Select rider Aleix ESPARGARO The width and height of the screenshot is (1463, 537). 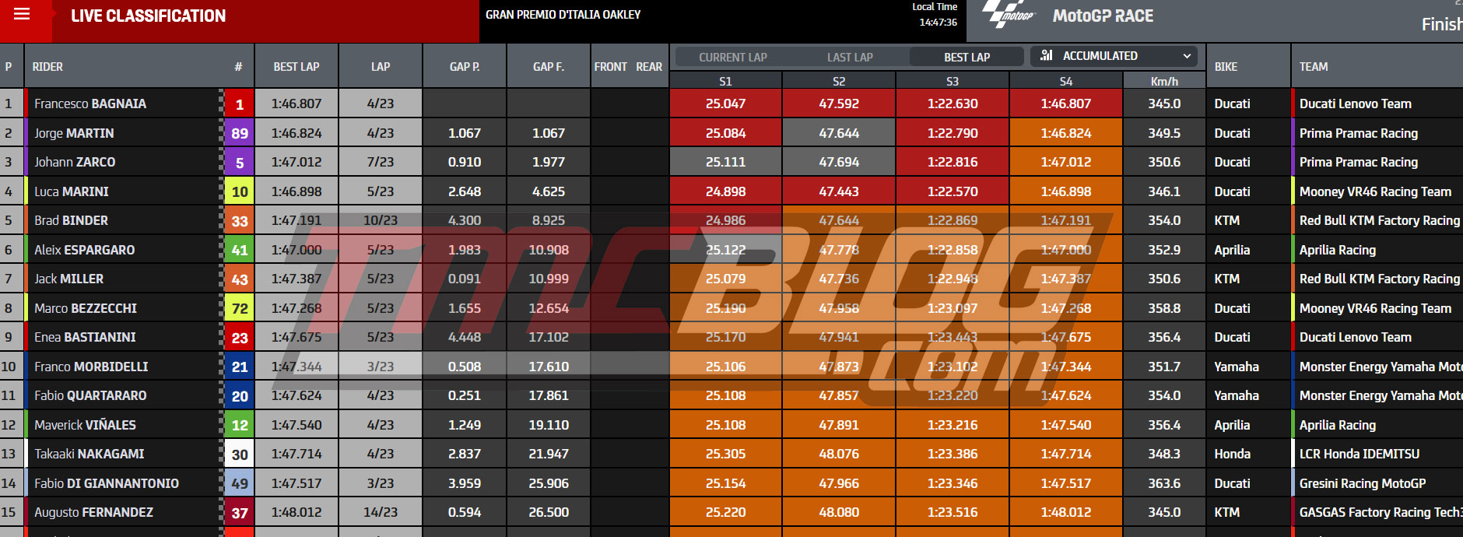tap(84, 250)
